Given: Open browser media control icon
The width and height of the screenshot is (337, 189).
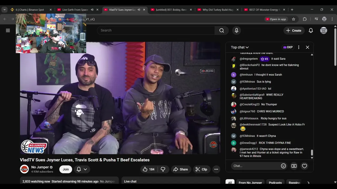Looking at the screenshot, I should pyautogui.click(x=316, y=19).
